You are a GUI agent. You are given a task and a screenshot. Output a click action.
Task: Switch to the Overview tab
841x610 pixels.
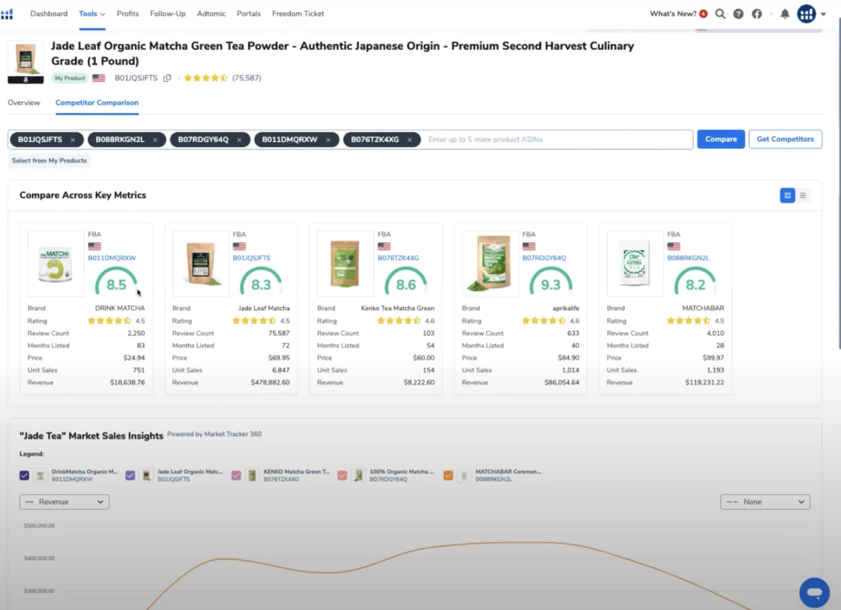coord(25,102)
